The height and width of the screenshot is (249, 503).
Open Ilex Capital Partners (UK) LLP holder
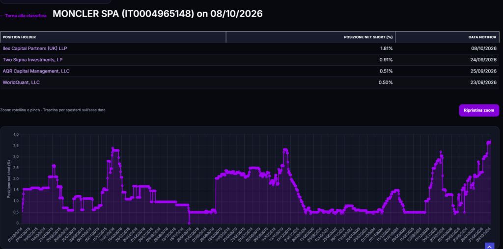tap(35, 49)
